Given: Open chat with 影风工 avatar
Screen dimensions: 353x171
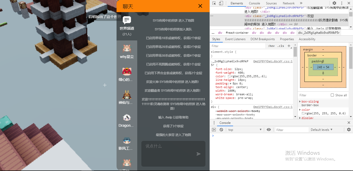Looking at the screenshot, I should [127, 140].
